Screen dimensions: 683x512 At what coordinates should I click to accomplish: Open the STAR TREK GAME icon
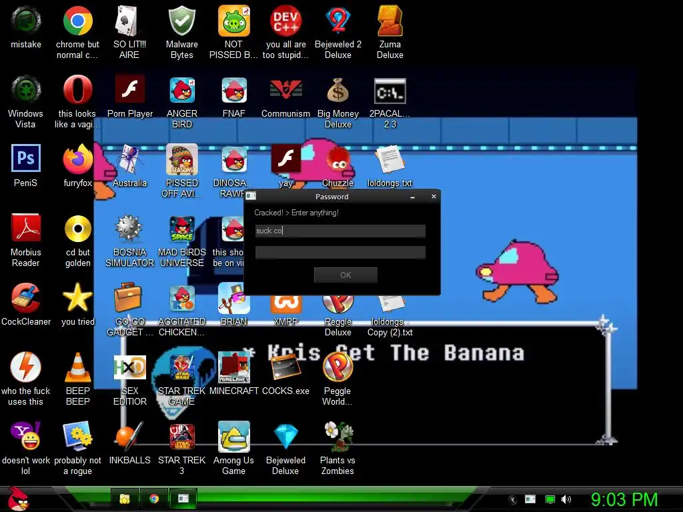point(181,368)
